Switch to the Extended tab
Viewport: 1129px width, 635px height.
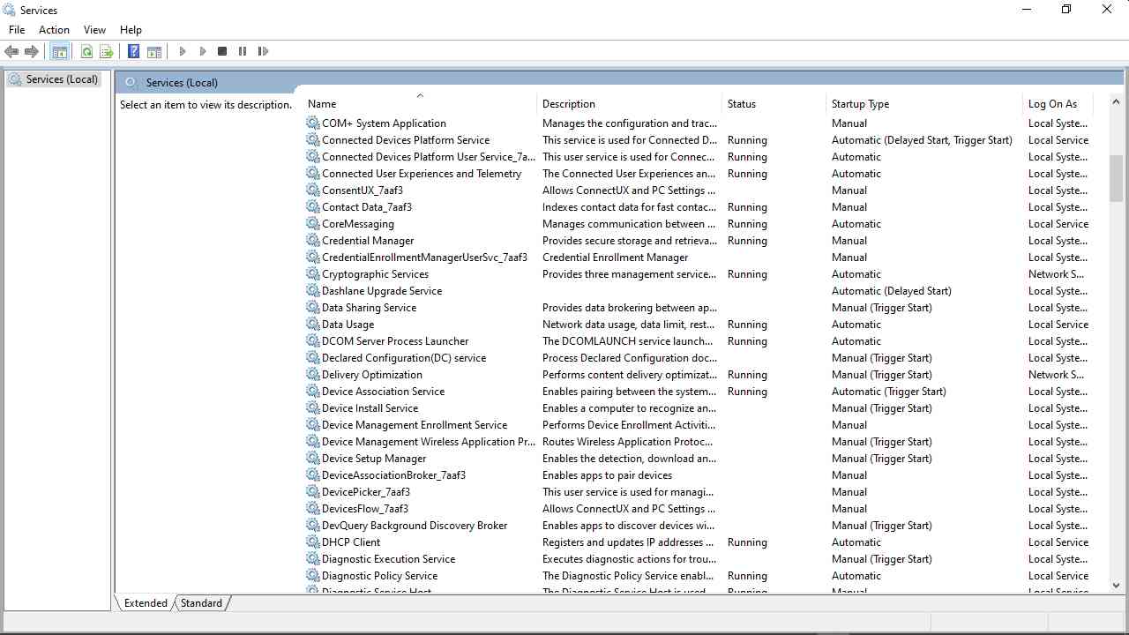click(146, 603)
